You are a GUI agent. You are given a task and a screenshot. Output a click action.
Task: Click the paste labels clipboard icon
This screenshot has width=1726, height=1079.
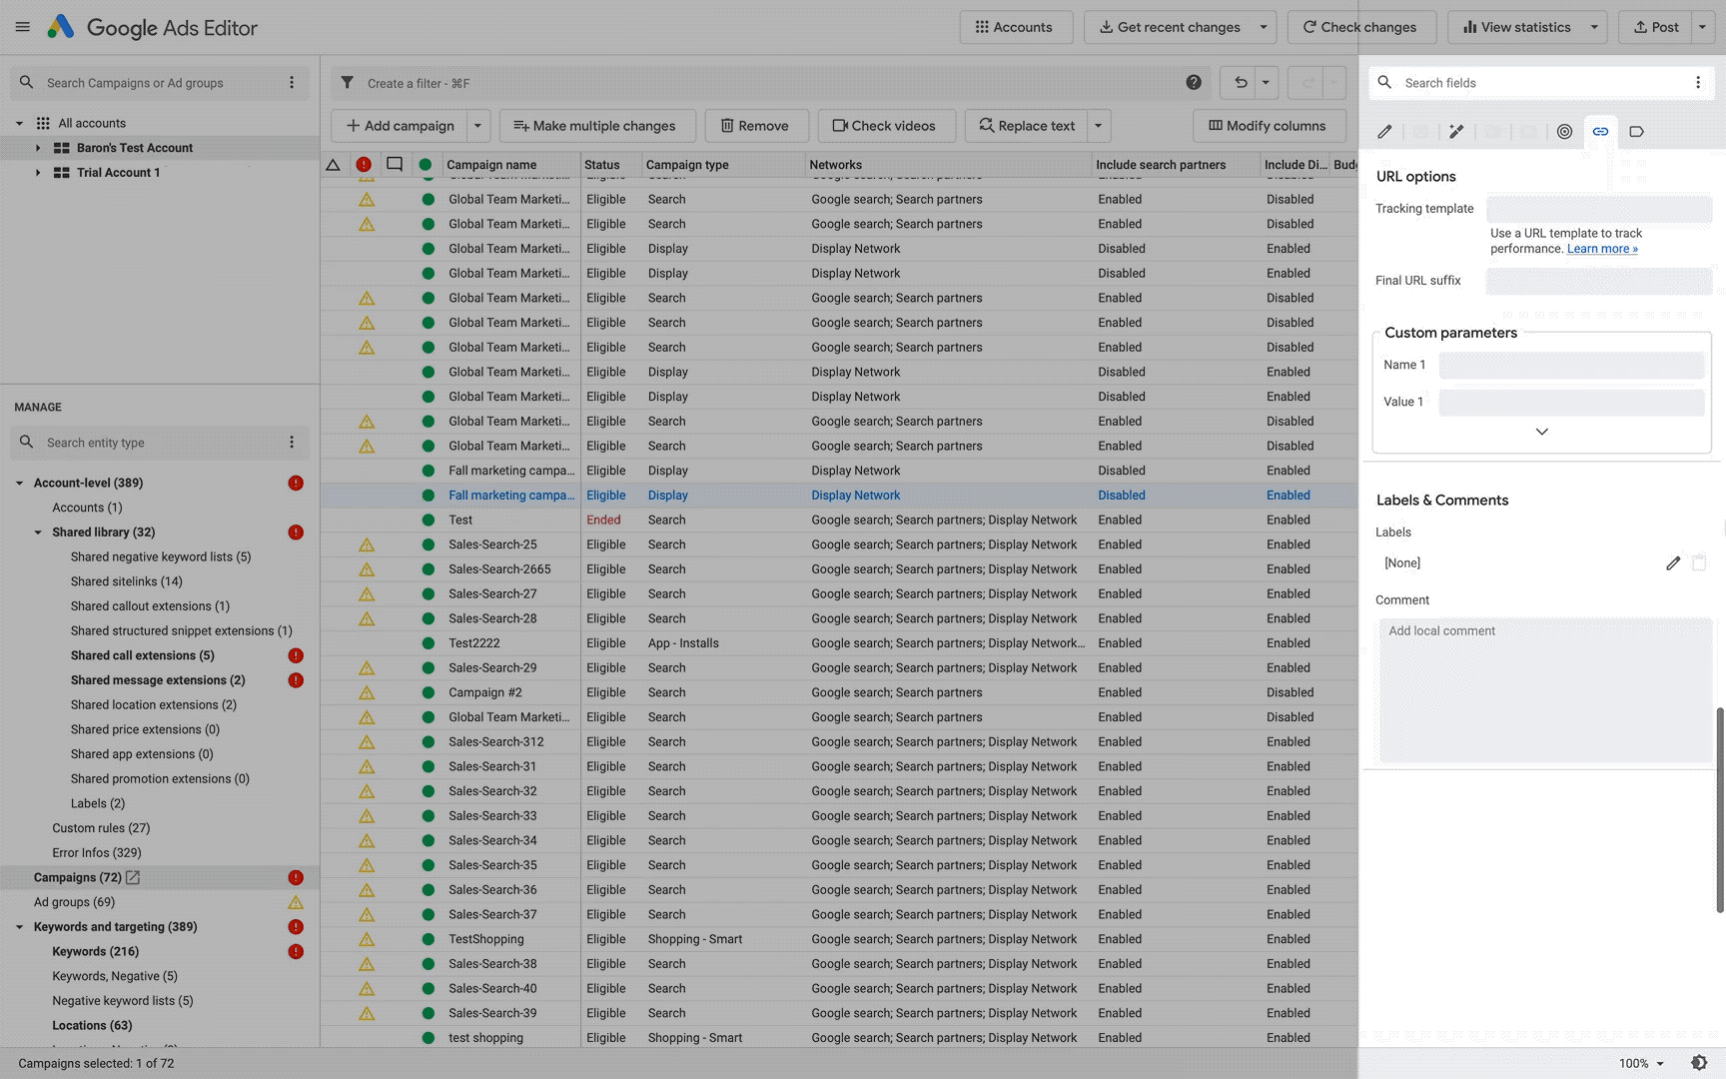point(1699,563)
